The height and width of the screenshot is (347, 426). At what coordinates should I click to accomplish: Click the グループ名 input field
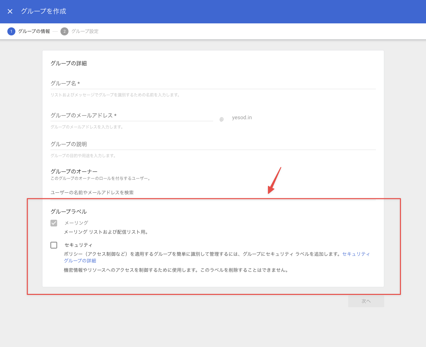[213, 83]
